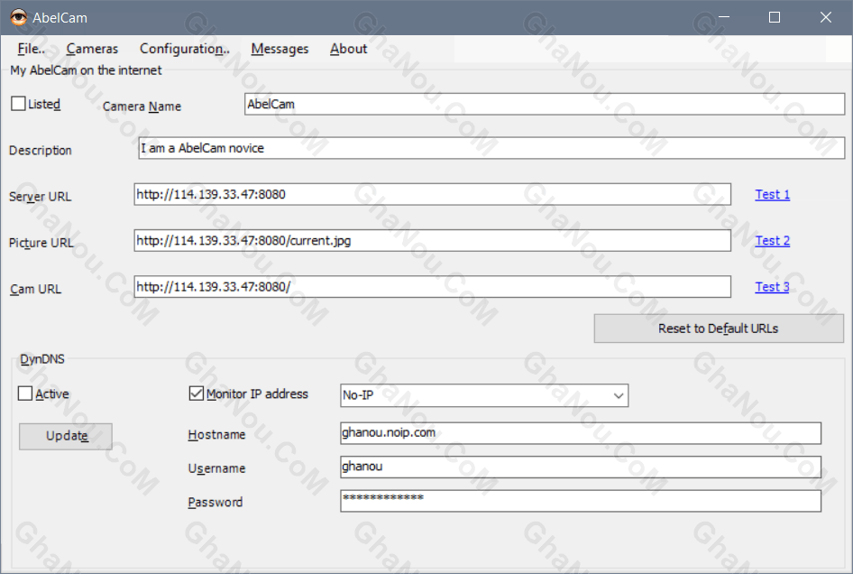Maximize the AbelCam window
The image size is (853, 574).
pos(775,17)
